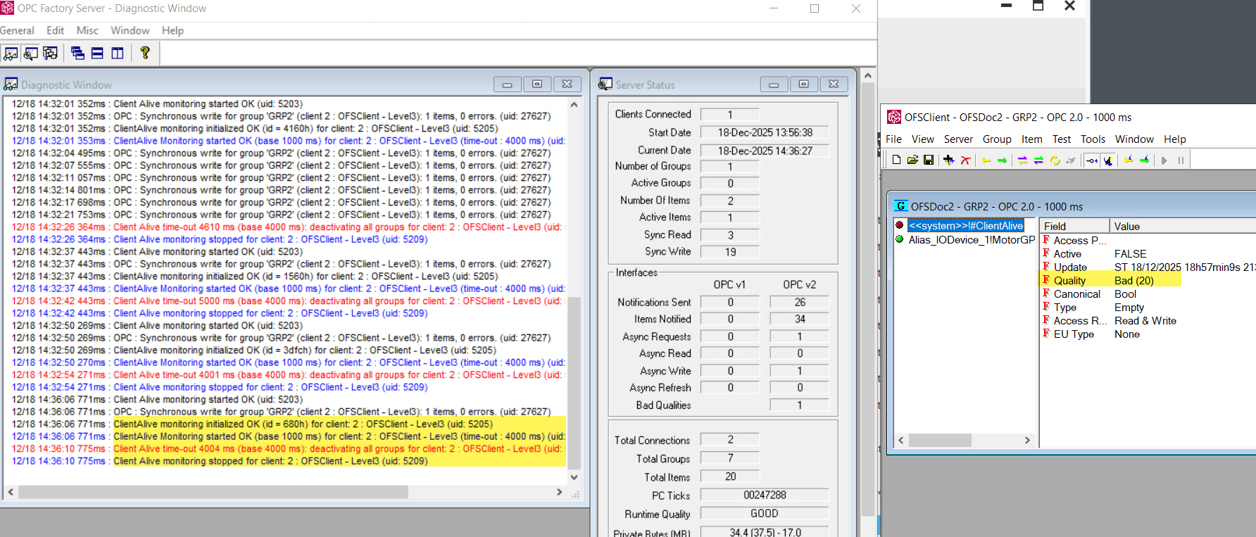
Task: Click the add item plus icon in OFSClient
Action: [x=949, y=160]
